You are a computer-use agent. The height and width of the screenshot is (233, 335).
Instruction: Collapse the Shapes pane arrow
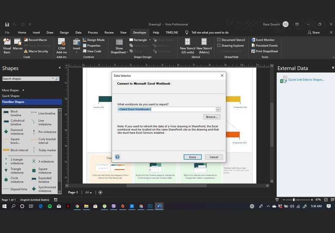click(60, 68)
